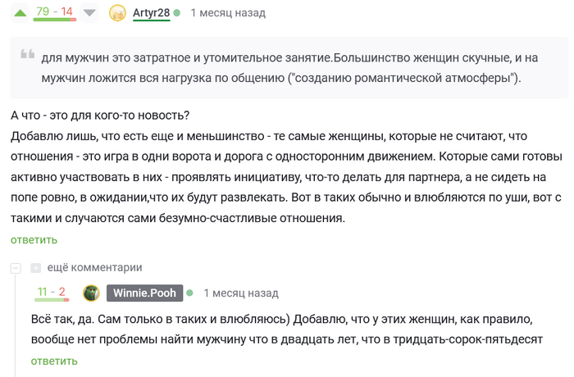Open Winnie.Pooh's avatar picture
The height and width of the screenshot is (377, 574).
[91, 293]
